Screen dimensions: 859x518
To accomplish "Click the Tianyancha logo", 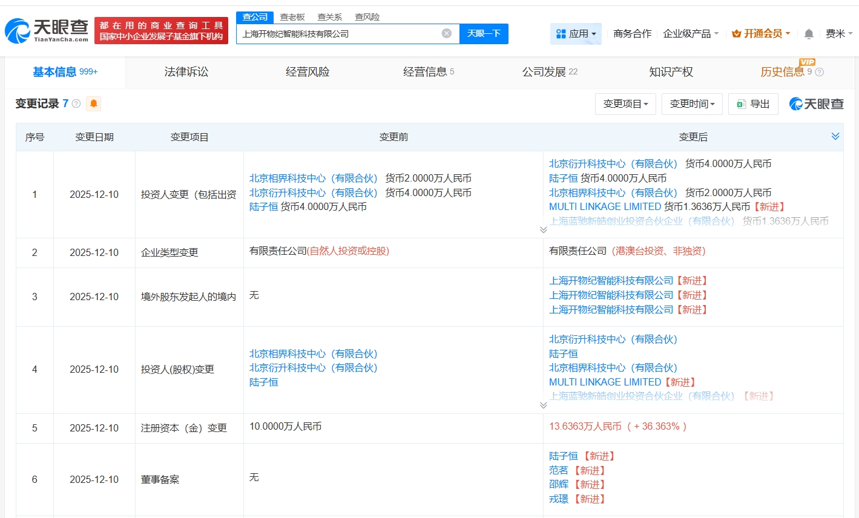I will coord(47,30).
